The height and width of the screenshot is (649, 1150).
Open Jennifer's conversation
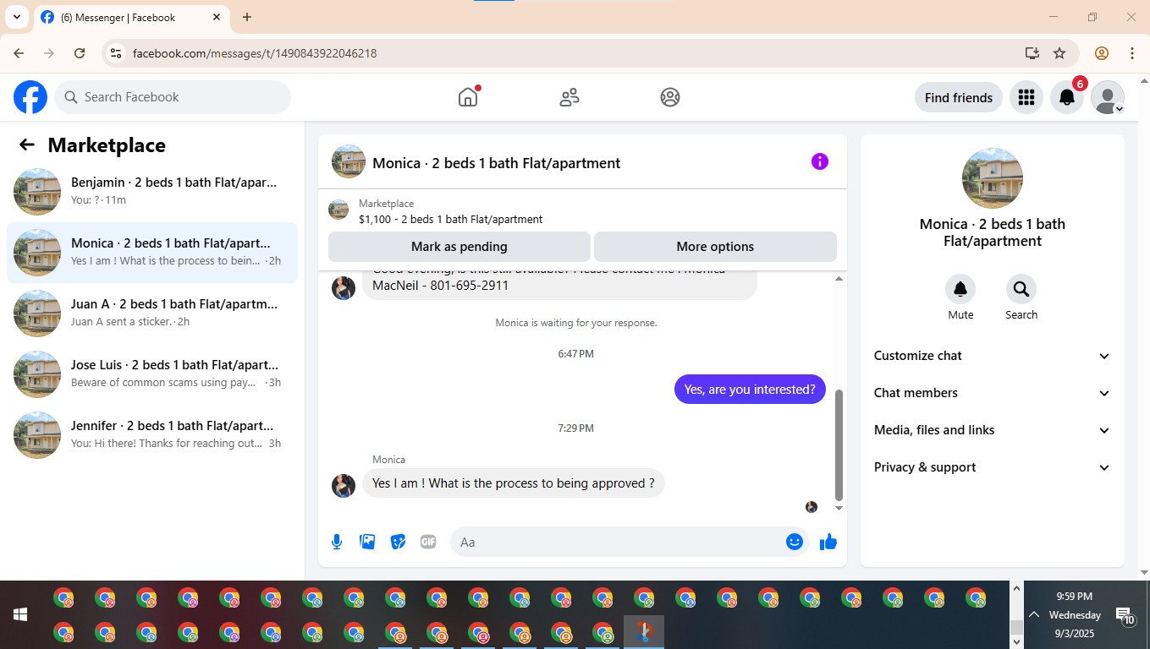(x=152, y=435)
